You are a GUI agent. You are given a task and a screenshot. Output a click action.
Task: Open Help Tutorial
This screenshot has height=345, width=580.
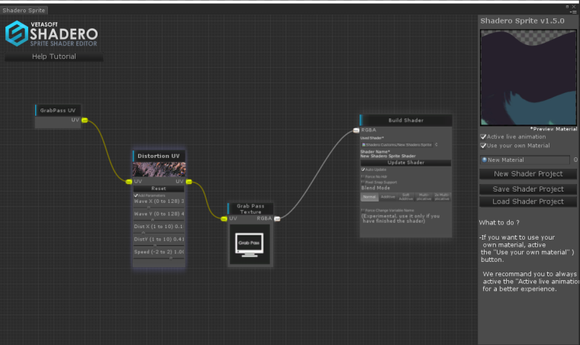coord(54,56)
